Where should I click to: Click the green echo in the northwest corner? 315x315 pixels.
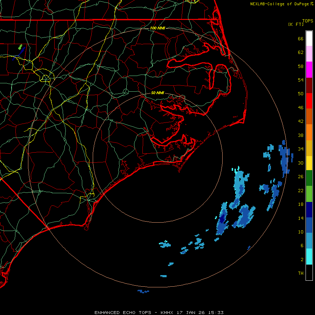(x=20, y=47)
